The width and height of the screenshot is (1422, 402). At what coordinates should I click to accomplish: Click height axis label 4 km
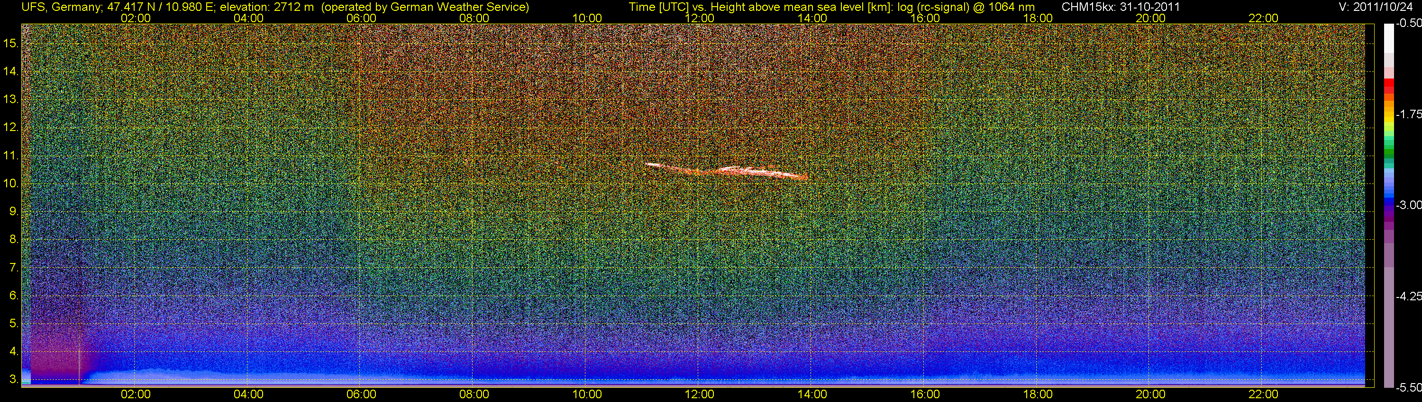(x=14, y=352)
